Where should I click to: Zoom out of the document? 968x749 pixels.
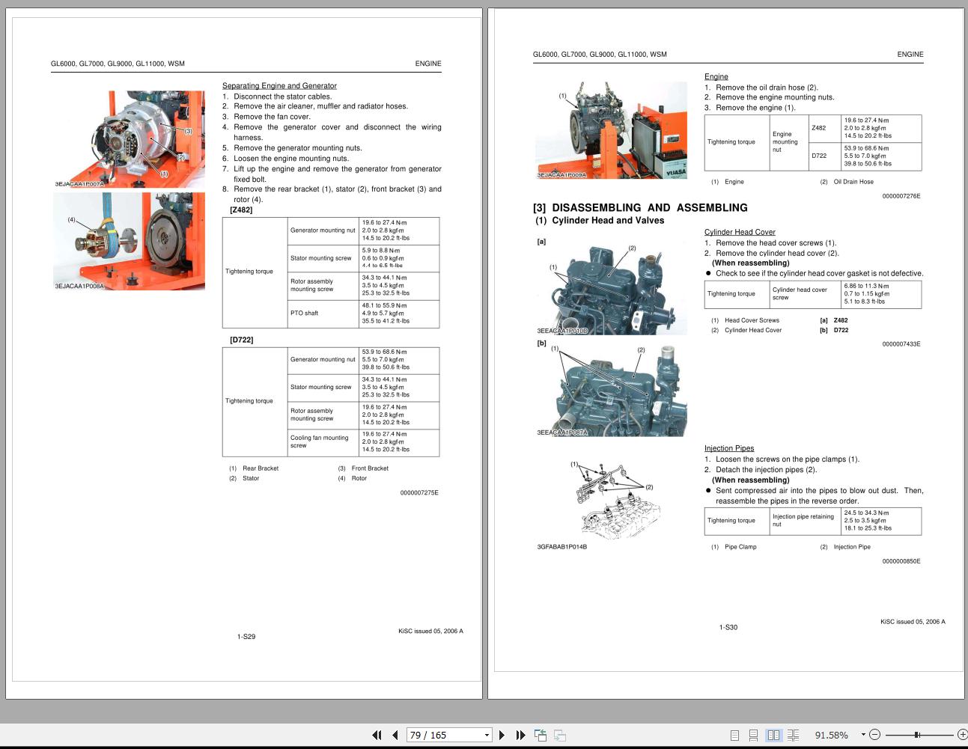(x=874, y=735)
